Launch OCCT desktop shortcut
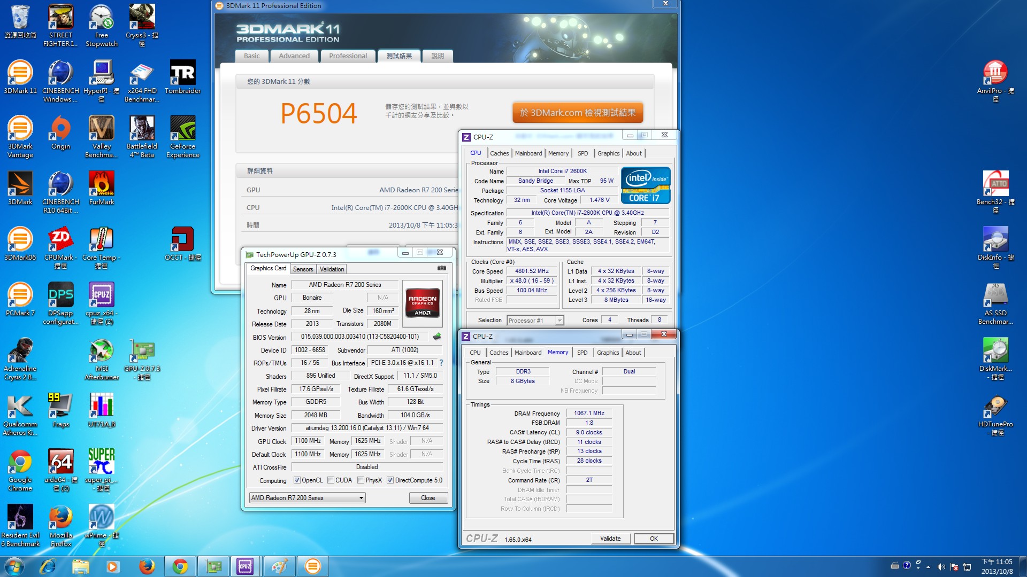 click(x=182, y=244)
